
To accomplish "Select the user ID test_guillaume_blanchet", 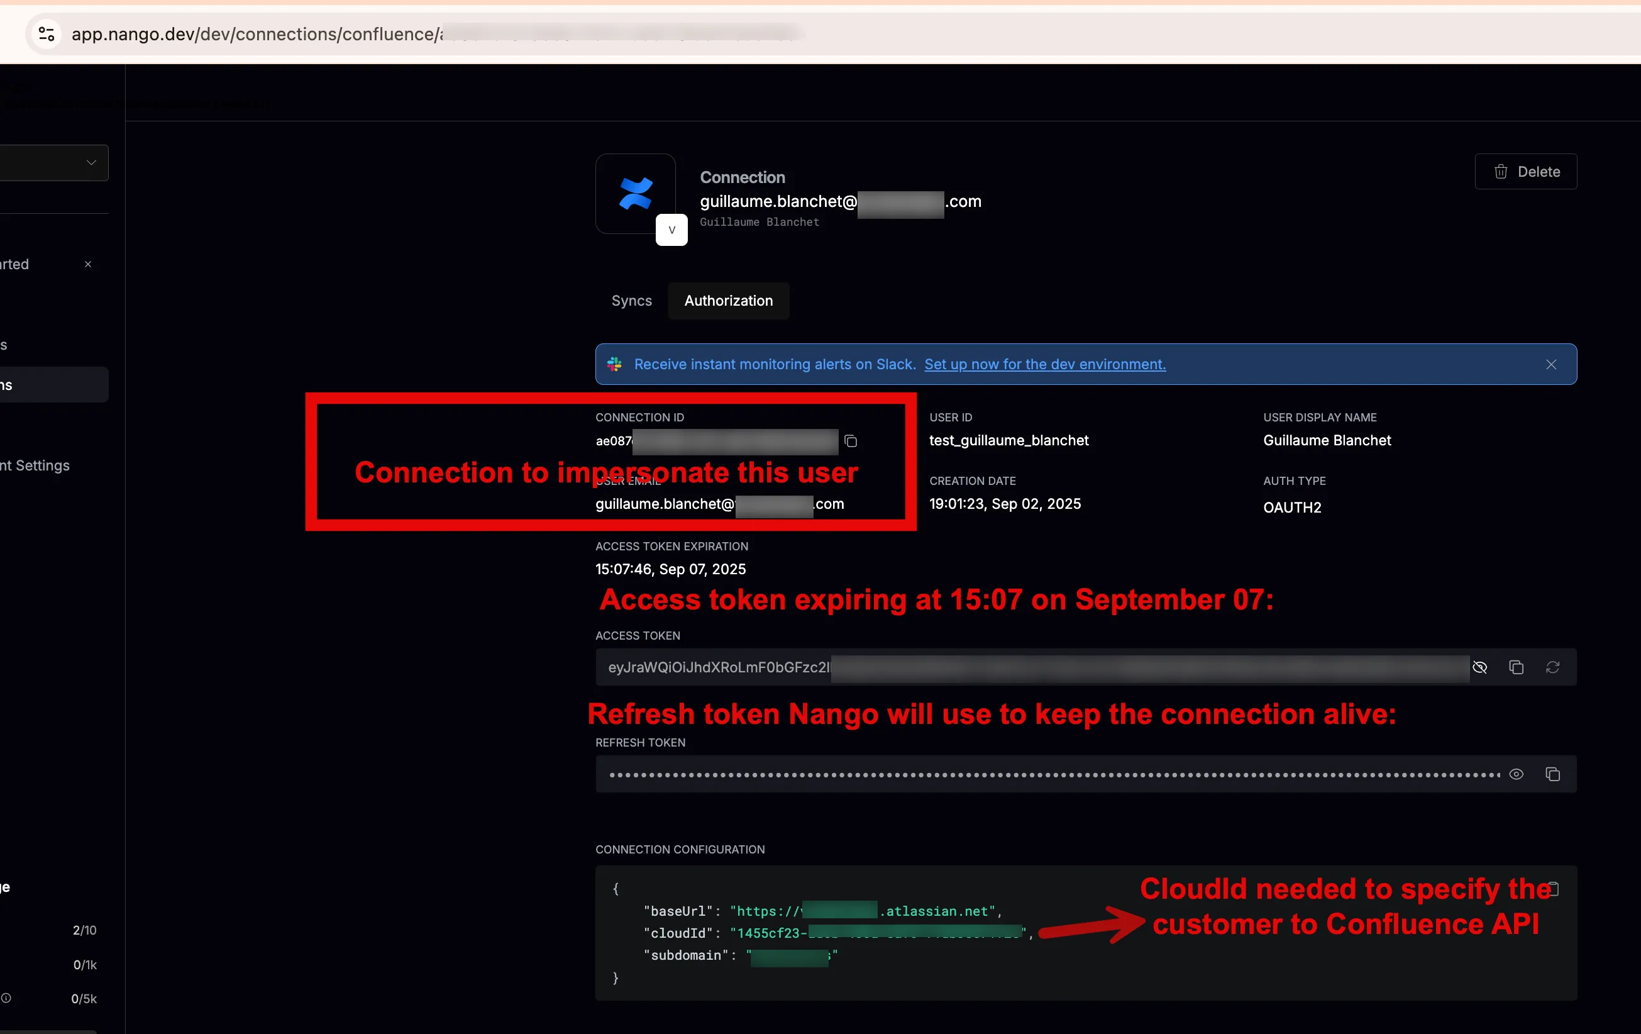I will click(x=1008, y=440).
